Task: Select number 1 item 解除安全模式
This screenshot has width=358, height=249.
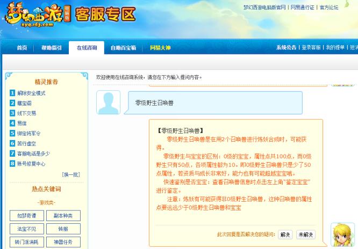Action: coord(31,93)
